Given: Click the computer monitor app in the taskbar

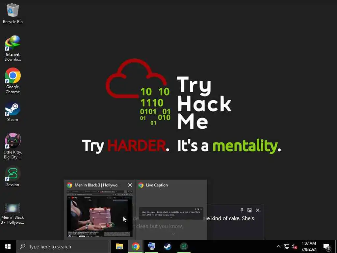Looking at the screenshot, I should click(x=151, y=246).
